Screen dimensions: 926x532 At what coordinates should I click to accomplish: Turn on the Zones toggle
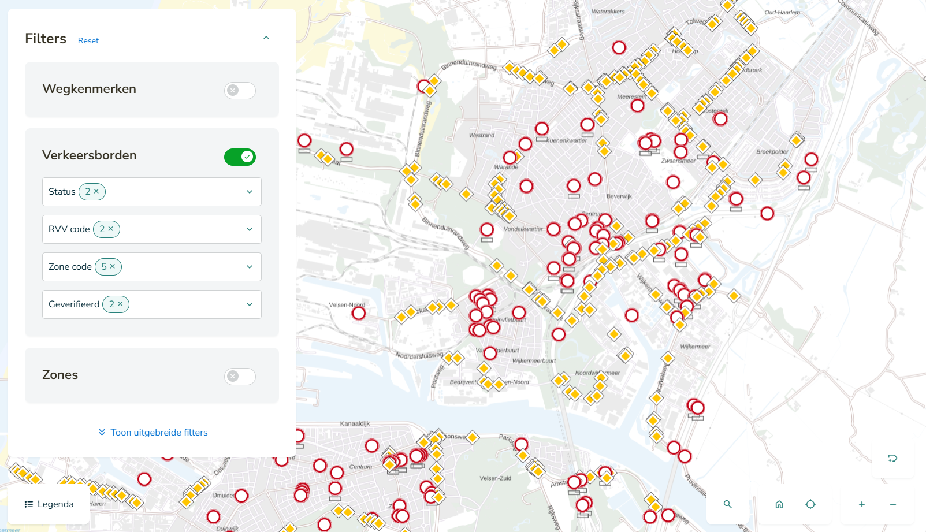(x=240, y=377)
